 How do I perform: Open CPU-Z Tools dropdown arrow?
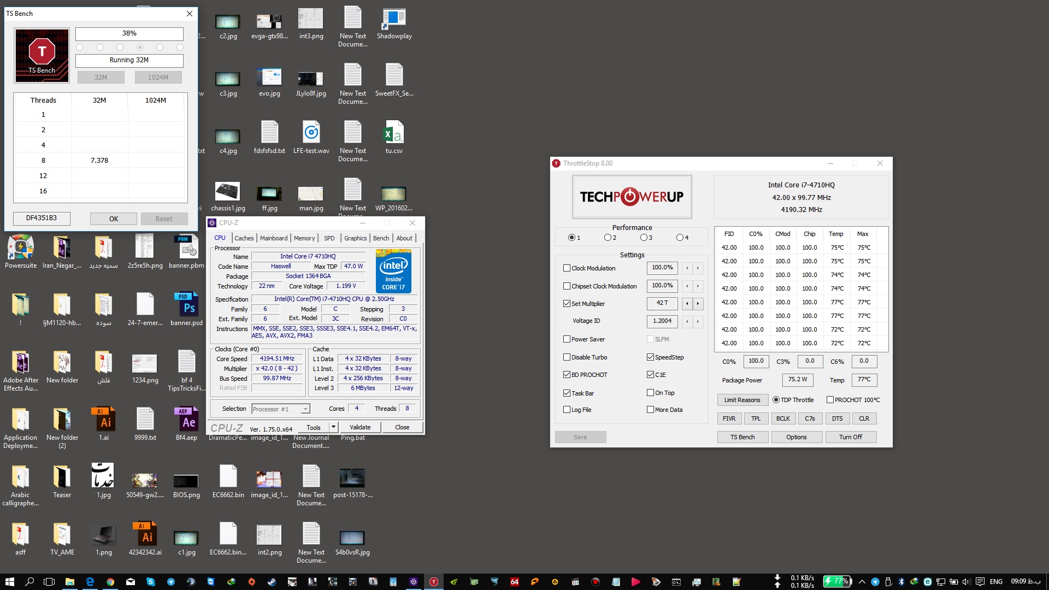tap(333, 427)
